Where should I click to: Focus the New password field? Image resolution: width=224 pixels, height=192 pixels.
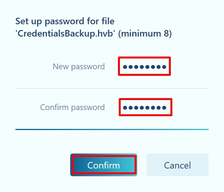click(145, 66)
